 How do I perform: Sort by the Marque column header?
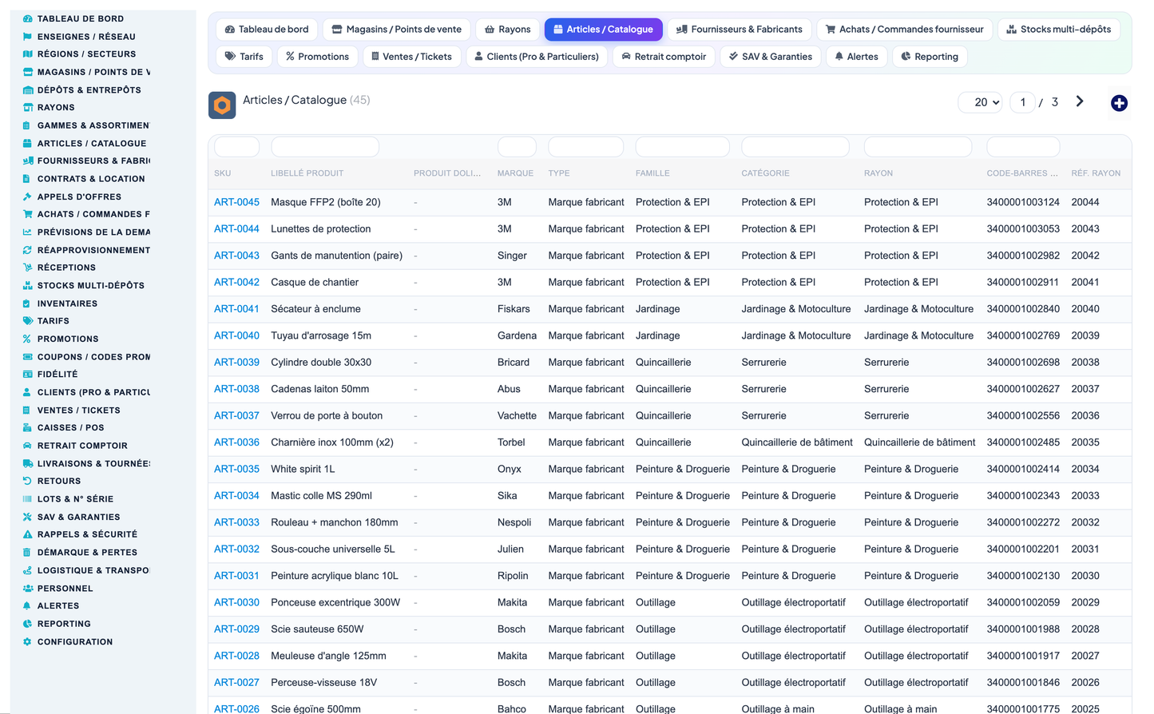515,173
